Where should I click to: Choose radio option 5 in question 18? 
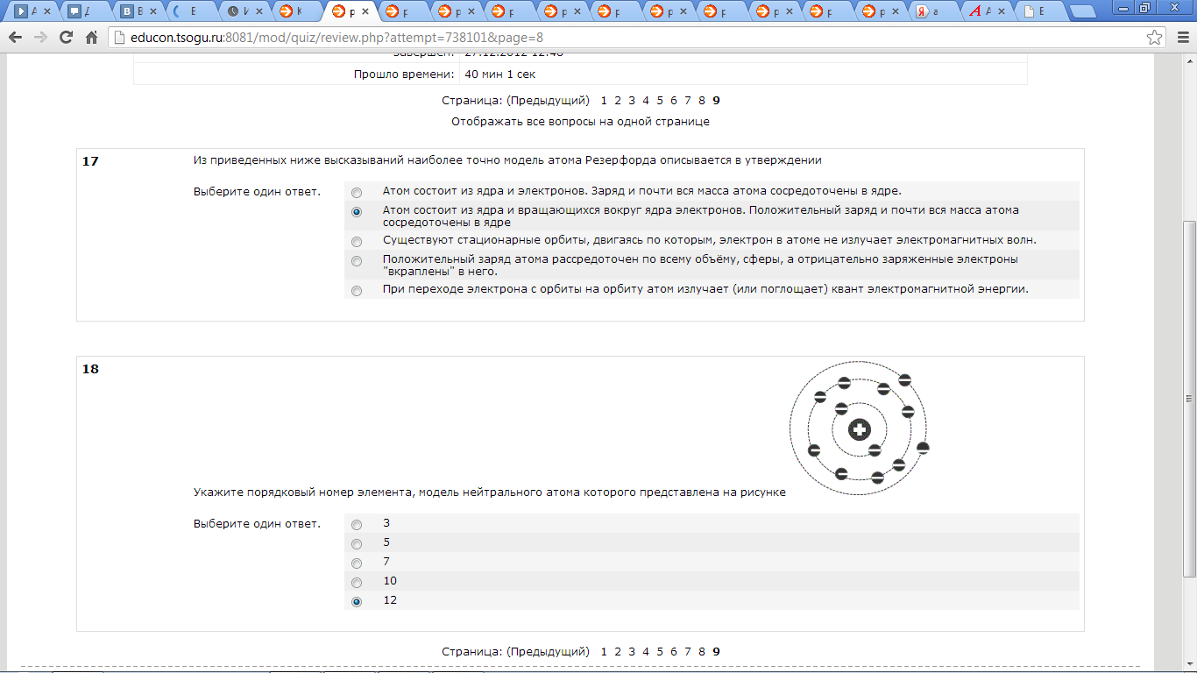pos(356,543)
